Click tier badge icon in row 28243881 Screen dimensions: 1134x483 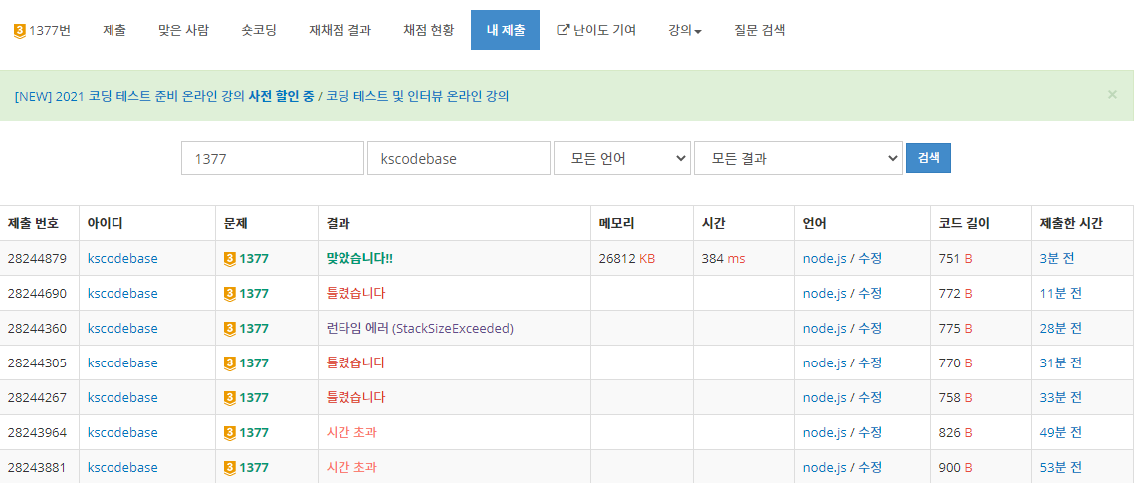[230, 467]
